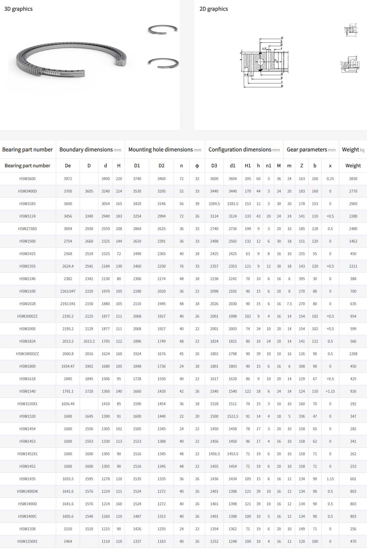Select part number HSW2100
The height and width of the screenshot is (555, 367).
coord(27,291)
